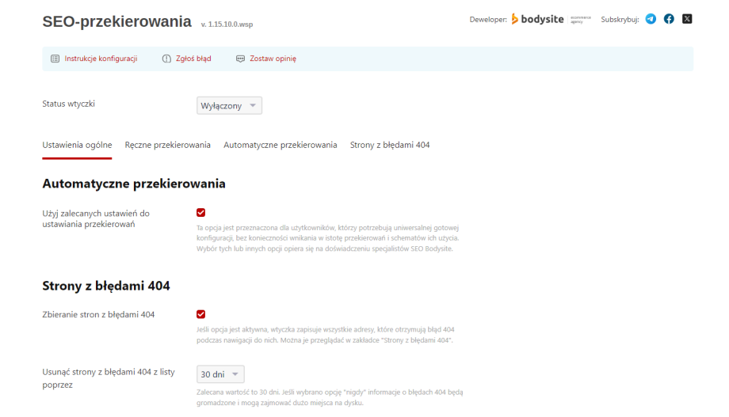This screenshot has height=417, width=729.
Task: Click the bodysite developer logo
Action: pos(551,19)
